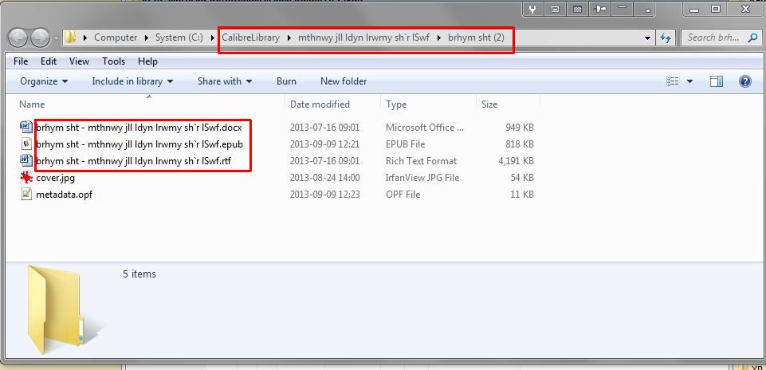Click the 'OPF File' type cell
Image resolution: width=766 pixels, height=370 pixels.
click(403, 194)
